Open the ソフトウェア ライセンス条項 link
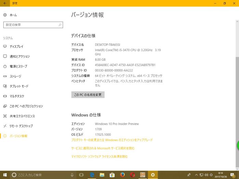The height and width of the screenshot is (179, 239). click(99, 156)
